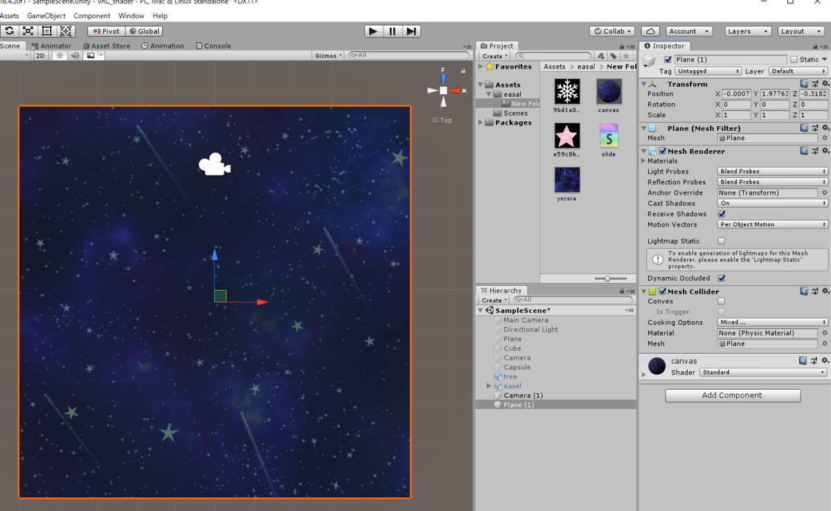Viewport: 831px width, 511px height.
Task: Step forward one frame
Action: coord(411,31)
